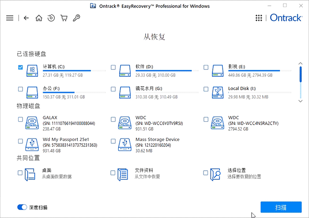Check the WDC WD-WCC6Y0TV9R5J checkbox
Image resolution: width=309 pixels, height=218 pixels.
coord(113,119)
